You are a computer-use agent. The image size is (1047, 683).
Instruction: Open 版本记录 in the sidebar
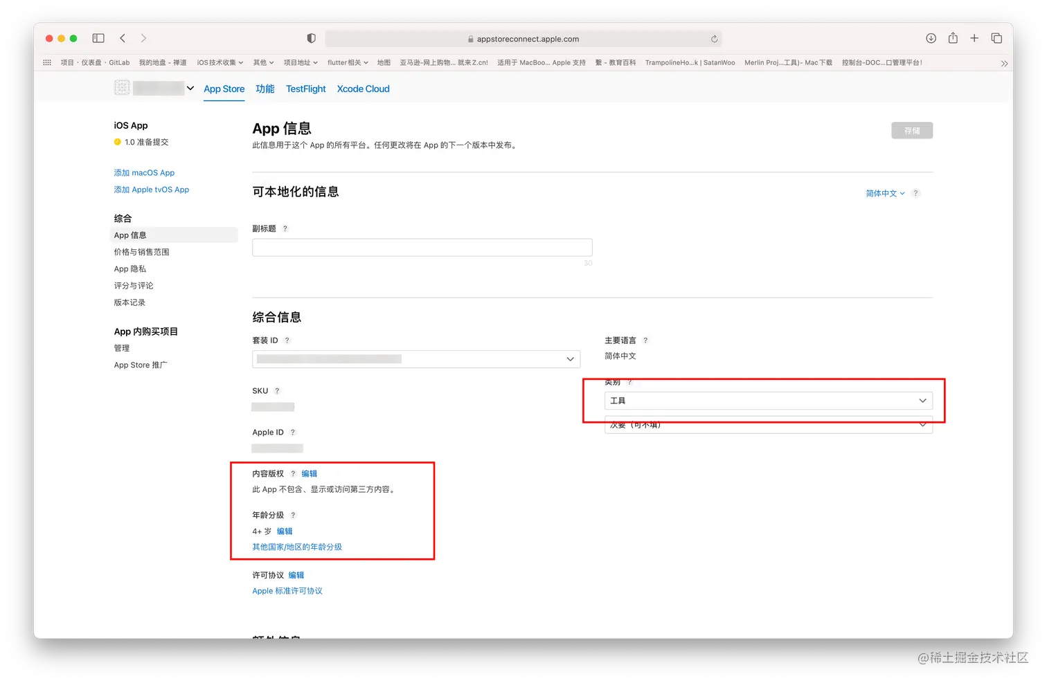coord(129,302)
